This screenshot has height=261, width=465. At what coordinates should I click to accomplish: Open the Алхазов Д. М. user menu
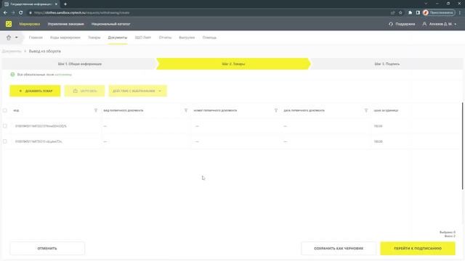440,24
